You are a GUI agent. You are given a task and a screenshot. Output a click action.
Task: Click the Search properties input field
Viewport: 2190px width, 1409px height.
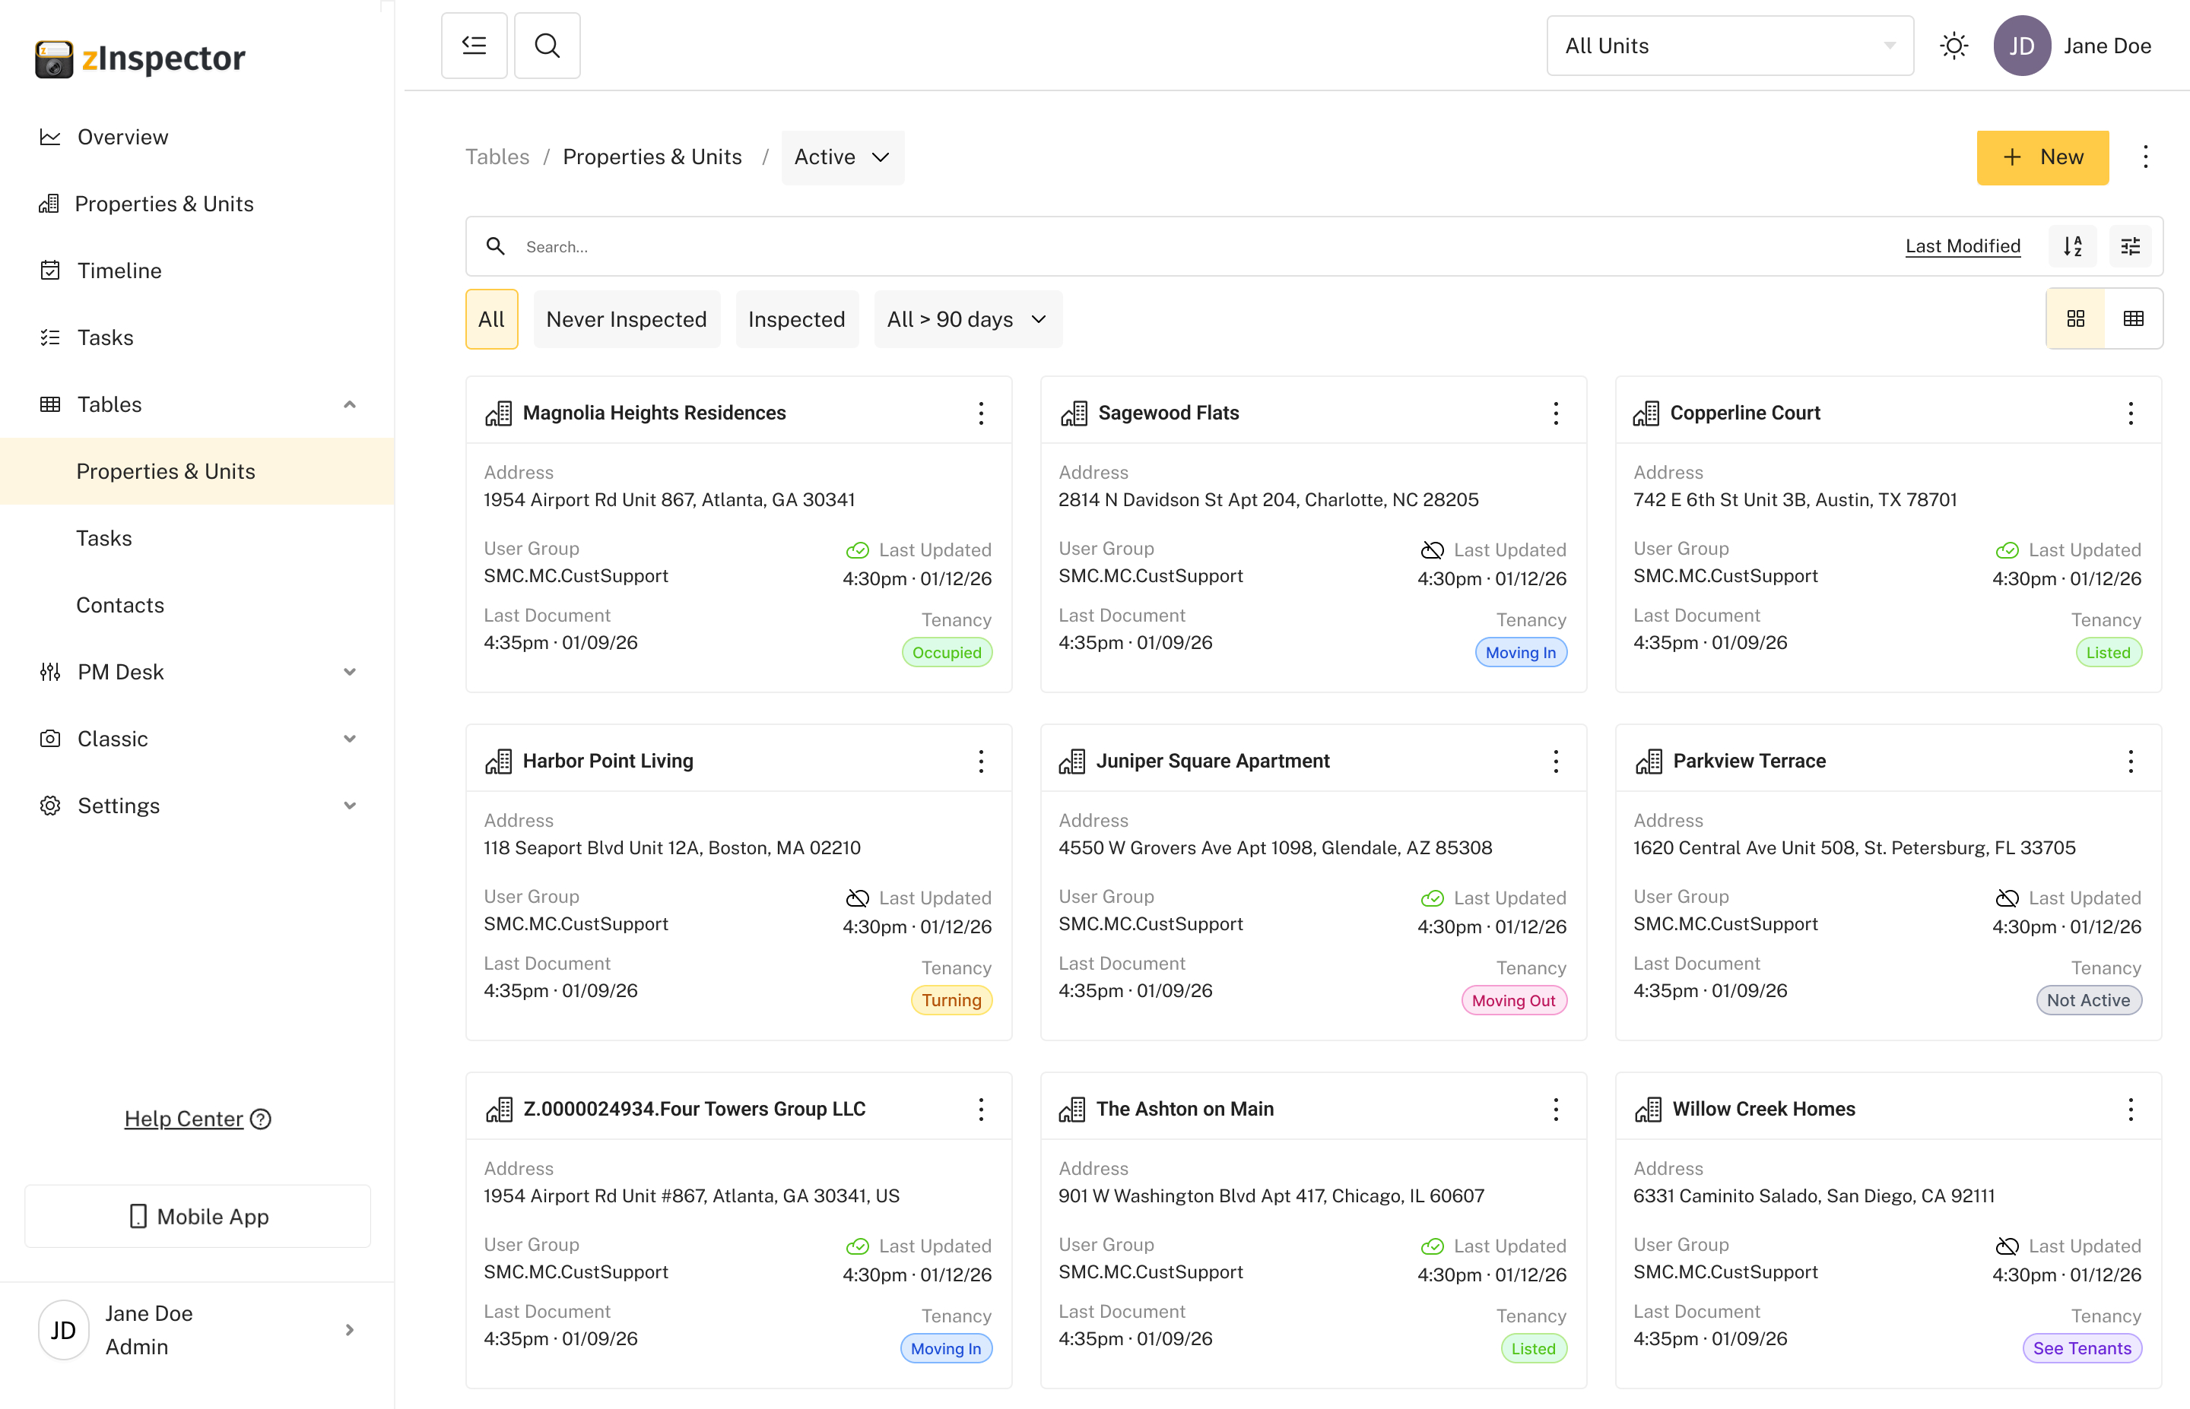[1098, 246]
